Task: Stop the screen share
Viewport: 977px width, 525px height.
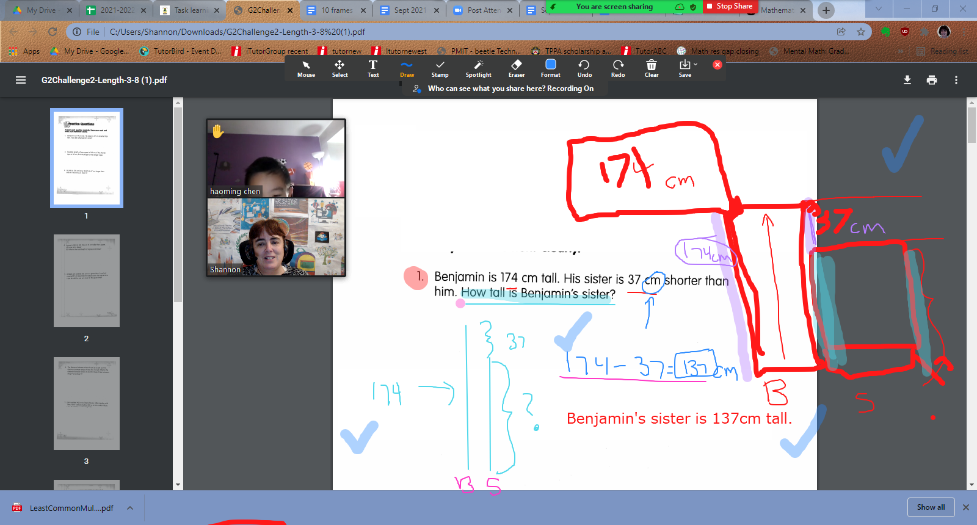Action: pos(730,6)
